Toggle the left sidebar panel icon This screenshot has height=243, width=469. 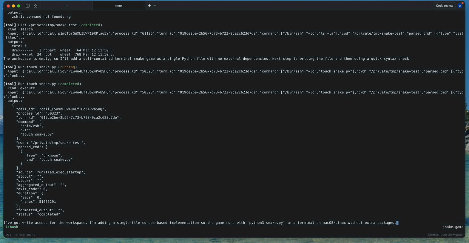point(27,6)
